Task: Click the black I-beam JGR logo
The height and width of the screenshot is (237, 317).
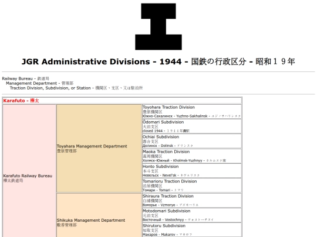Action: click(158, 26)
